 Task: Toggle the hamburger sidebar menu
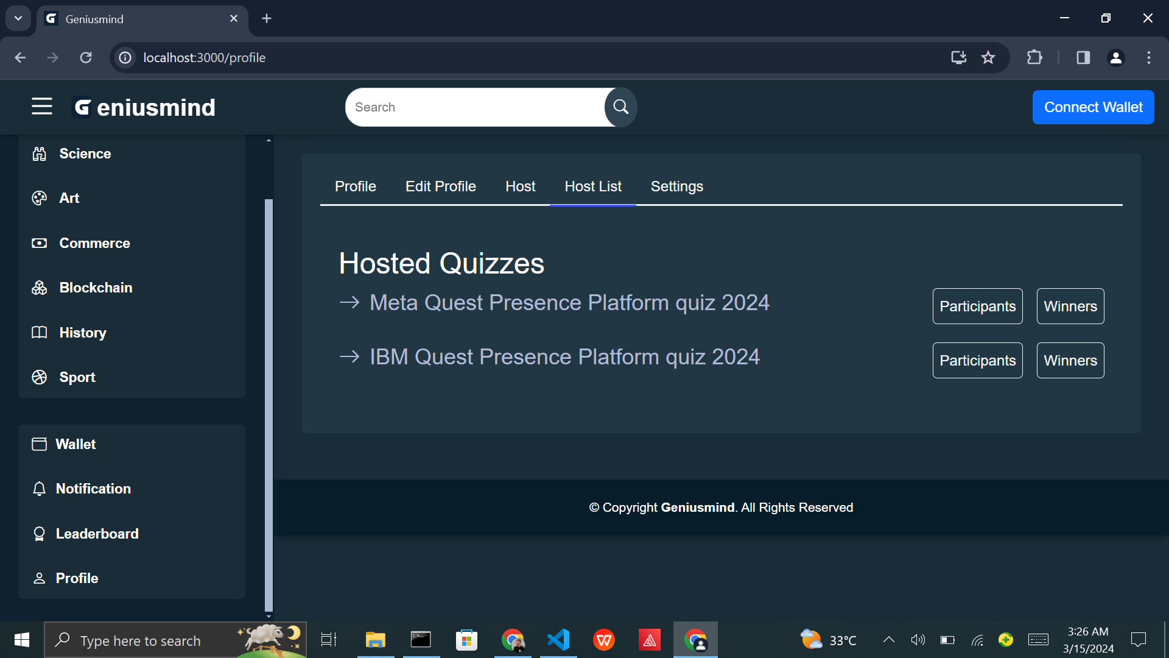coord(42,107)
